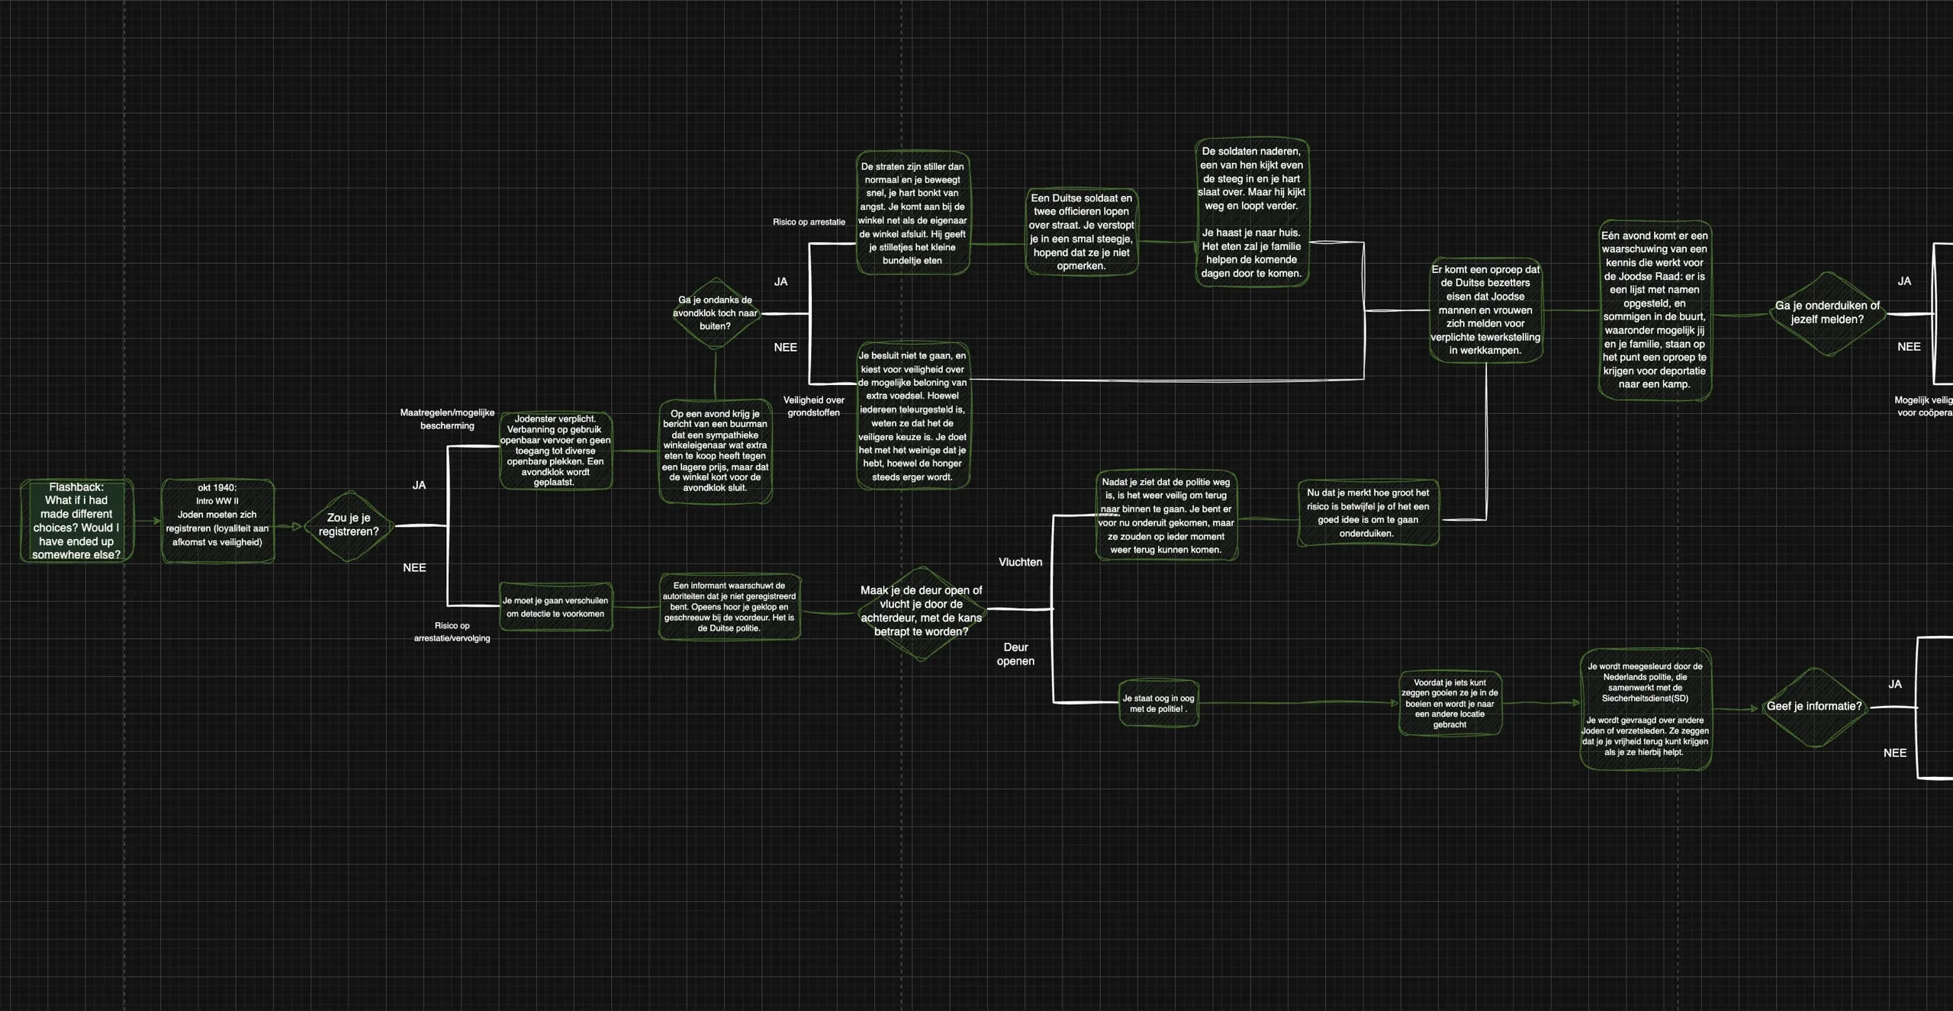Viewport: 1953px width, 1011px height.
Task: Click the 'Ga je onderduiken of jezelf melden?' diamond
Action: (1827, 313)
